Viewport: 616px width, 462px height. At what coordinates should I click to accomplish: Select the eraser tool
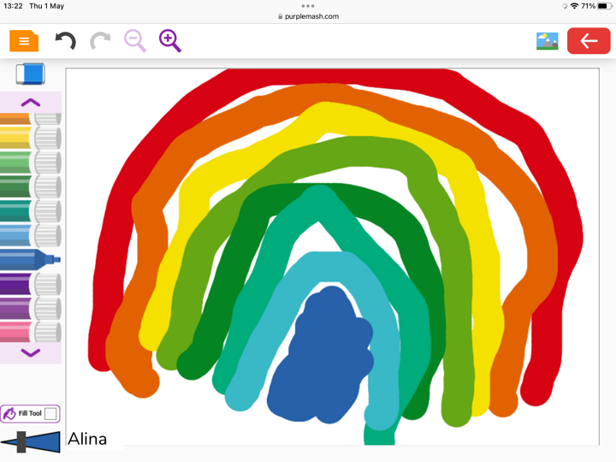tap(30, 74)
